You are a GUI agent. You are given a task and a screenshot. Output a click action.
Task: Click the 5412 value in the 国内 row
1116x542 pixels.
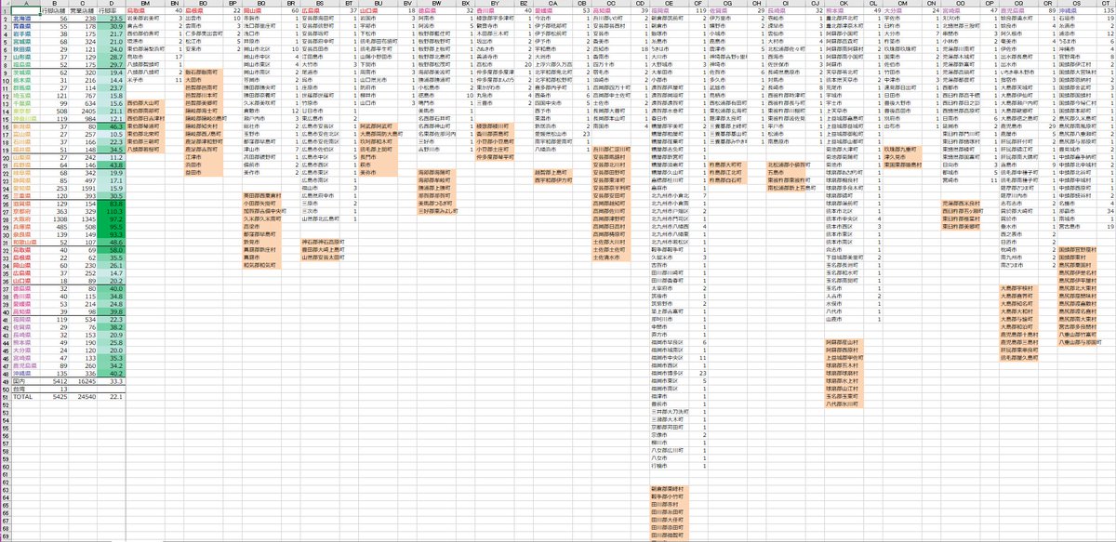coord(55,381)
